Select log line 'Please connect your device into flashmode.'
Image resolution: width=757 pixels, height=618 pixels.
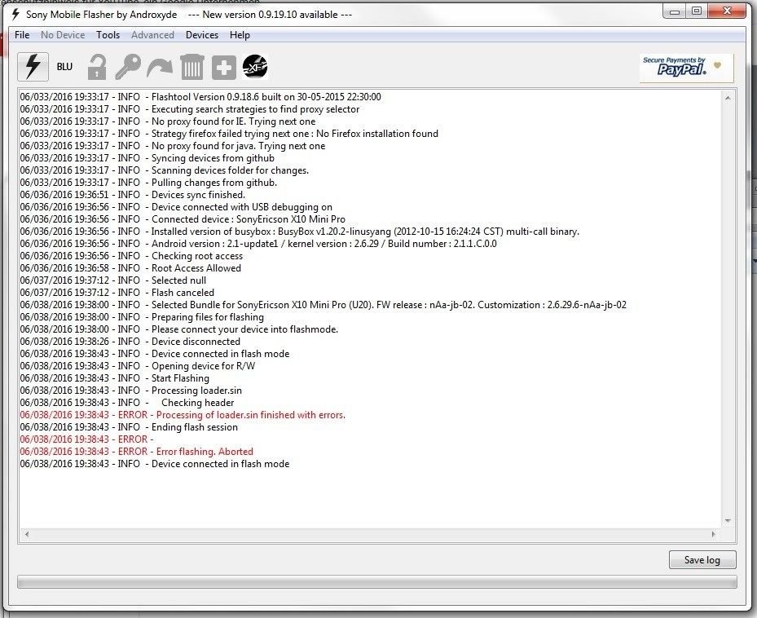click(x=179, y=329)
